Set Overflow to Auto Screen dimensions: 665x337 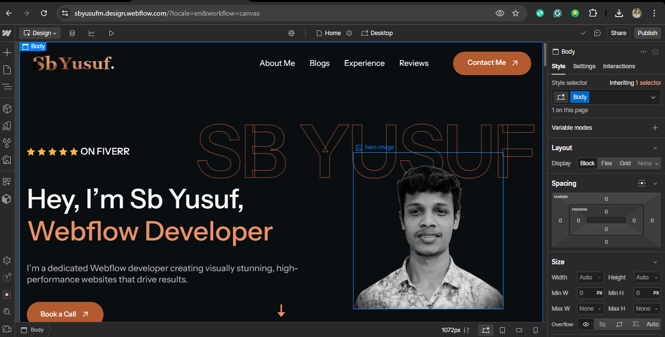click(652, 324)
